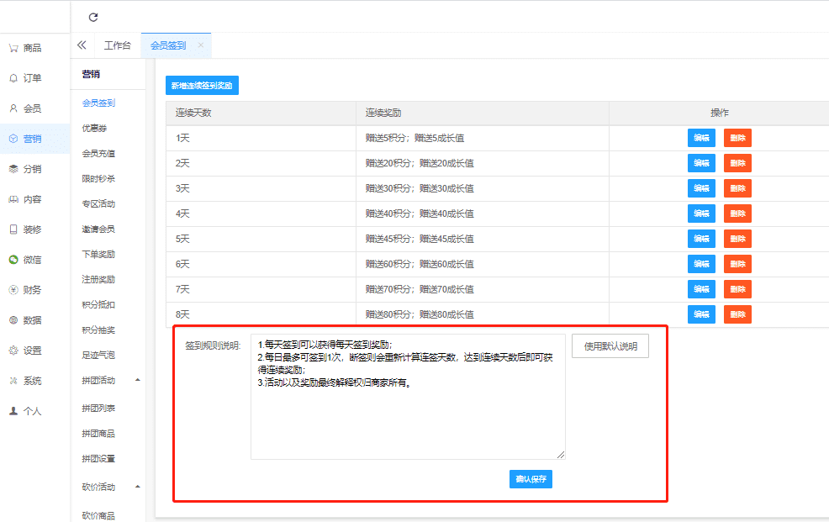Open 数据 via globe icon
Screen dimensions: 829x522
tap(13, 320)
